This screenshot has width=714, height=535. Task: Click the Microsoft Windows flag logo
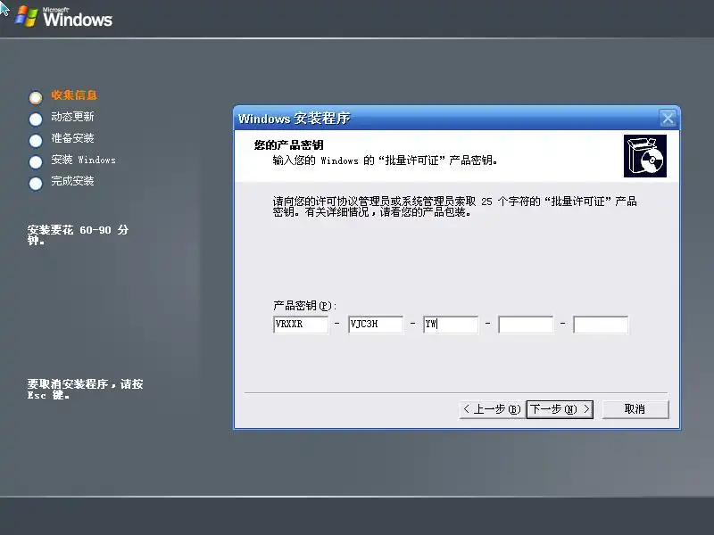coord(27,17)
